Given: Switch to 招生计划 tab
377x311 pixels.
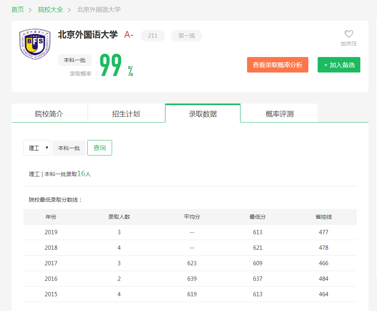Looking at the screenshot, I should pyautogui.click(x=126, y=114).
